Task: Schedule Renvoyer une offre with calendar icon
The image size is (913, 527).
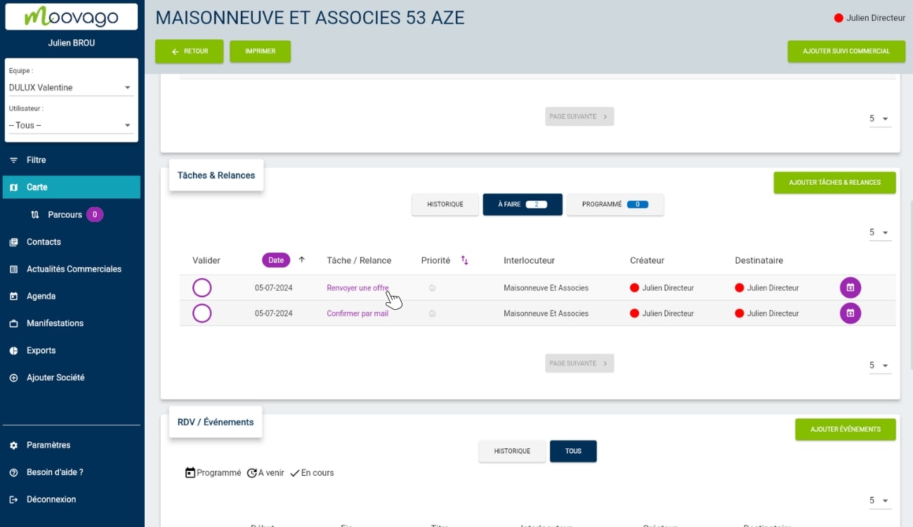Action: [850, 287]
